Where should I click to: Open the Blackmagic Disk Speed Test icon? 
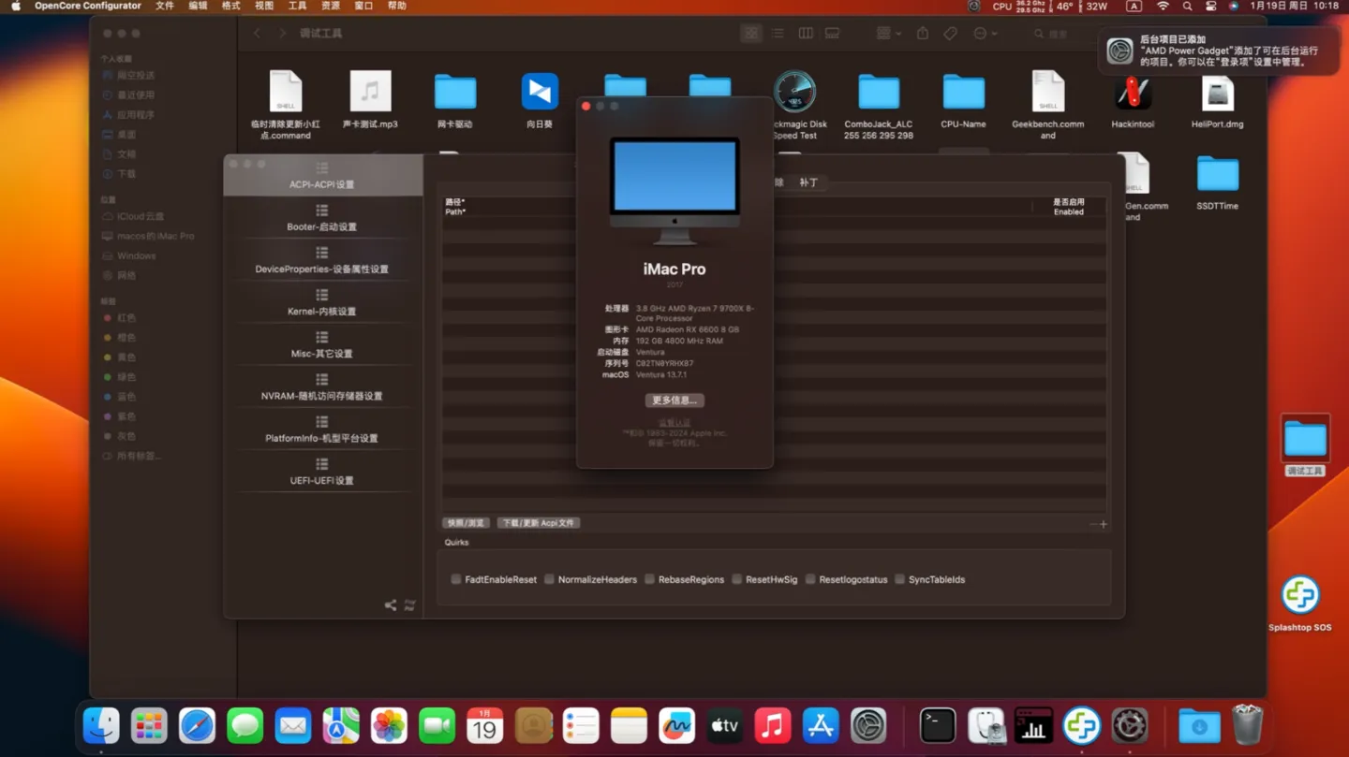click(x=794, y=94)
